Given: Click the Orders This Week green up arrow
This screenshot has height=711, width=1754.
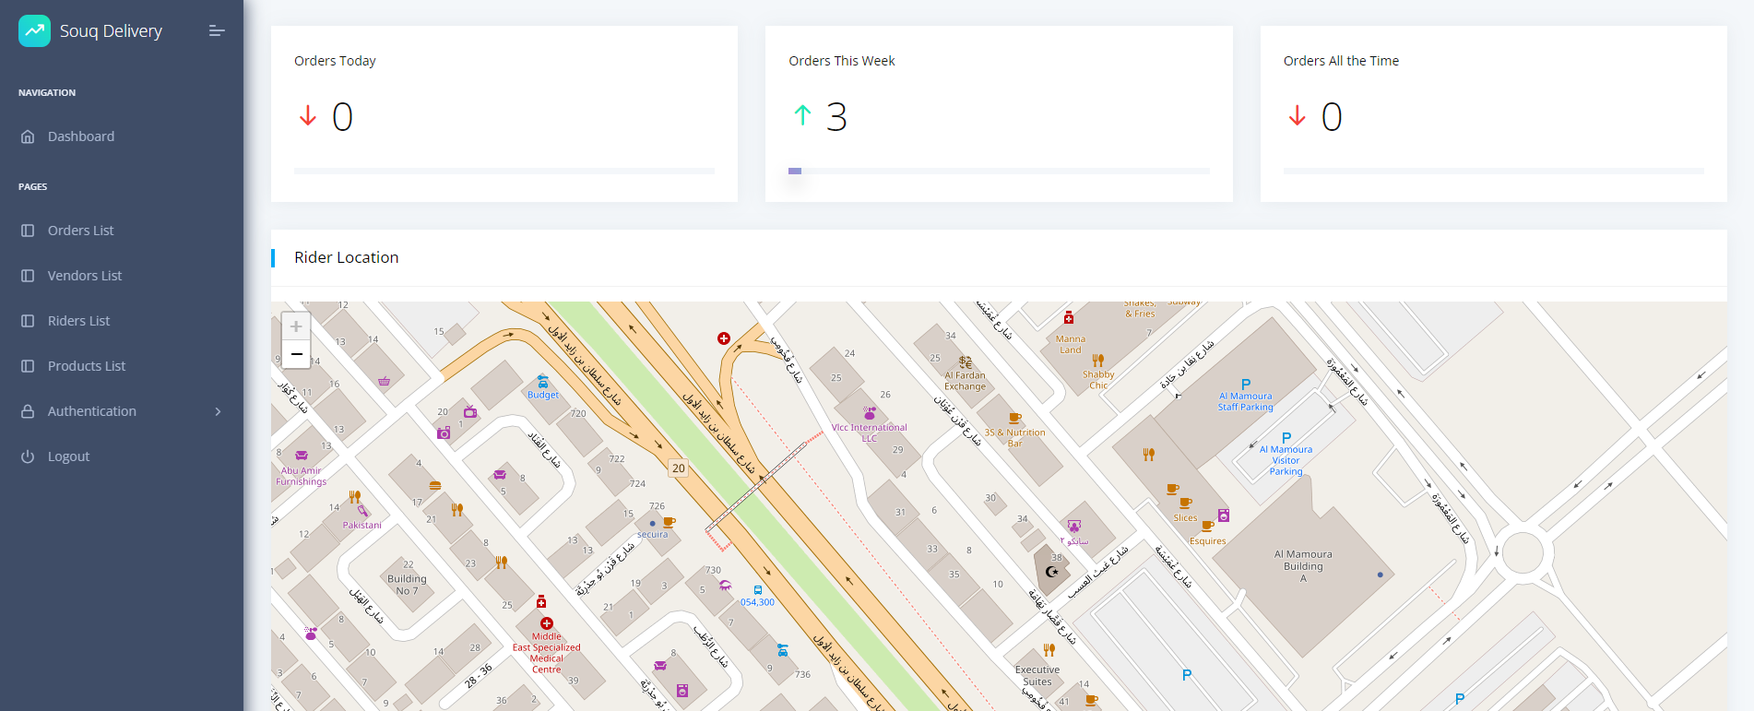Looking at the screenshot, I should pyautogui.click(x=802, y=115).
